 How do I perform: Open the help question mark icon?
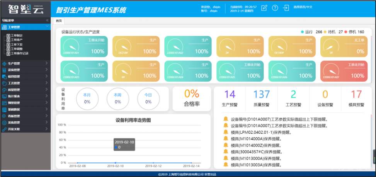coord(275,8)
